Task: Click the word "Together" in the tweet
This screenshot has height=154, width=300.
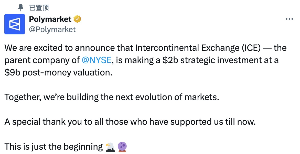Action: pyautogui.click(x=23, y=98)
